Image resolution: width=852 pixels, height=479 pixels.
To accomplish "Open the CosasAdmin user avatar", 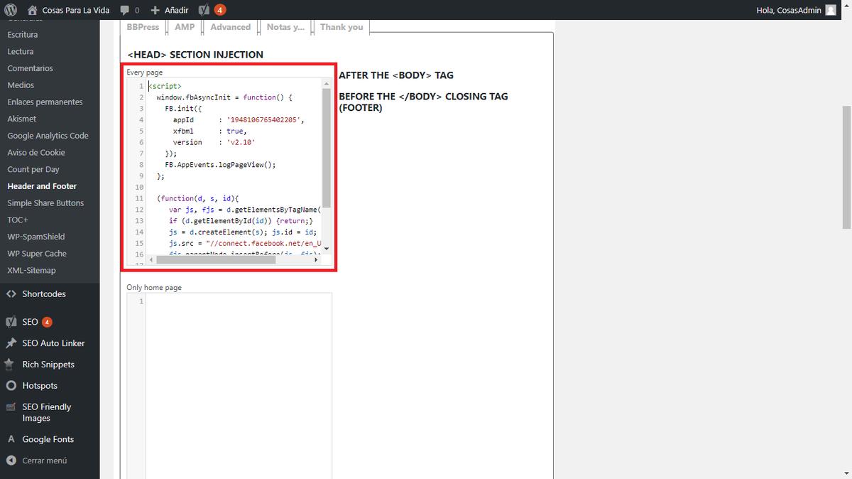I will coord(831,10).
